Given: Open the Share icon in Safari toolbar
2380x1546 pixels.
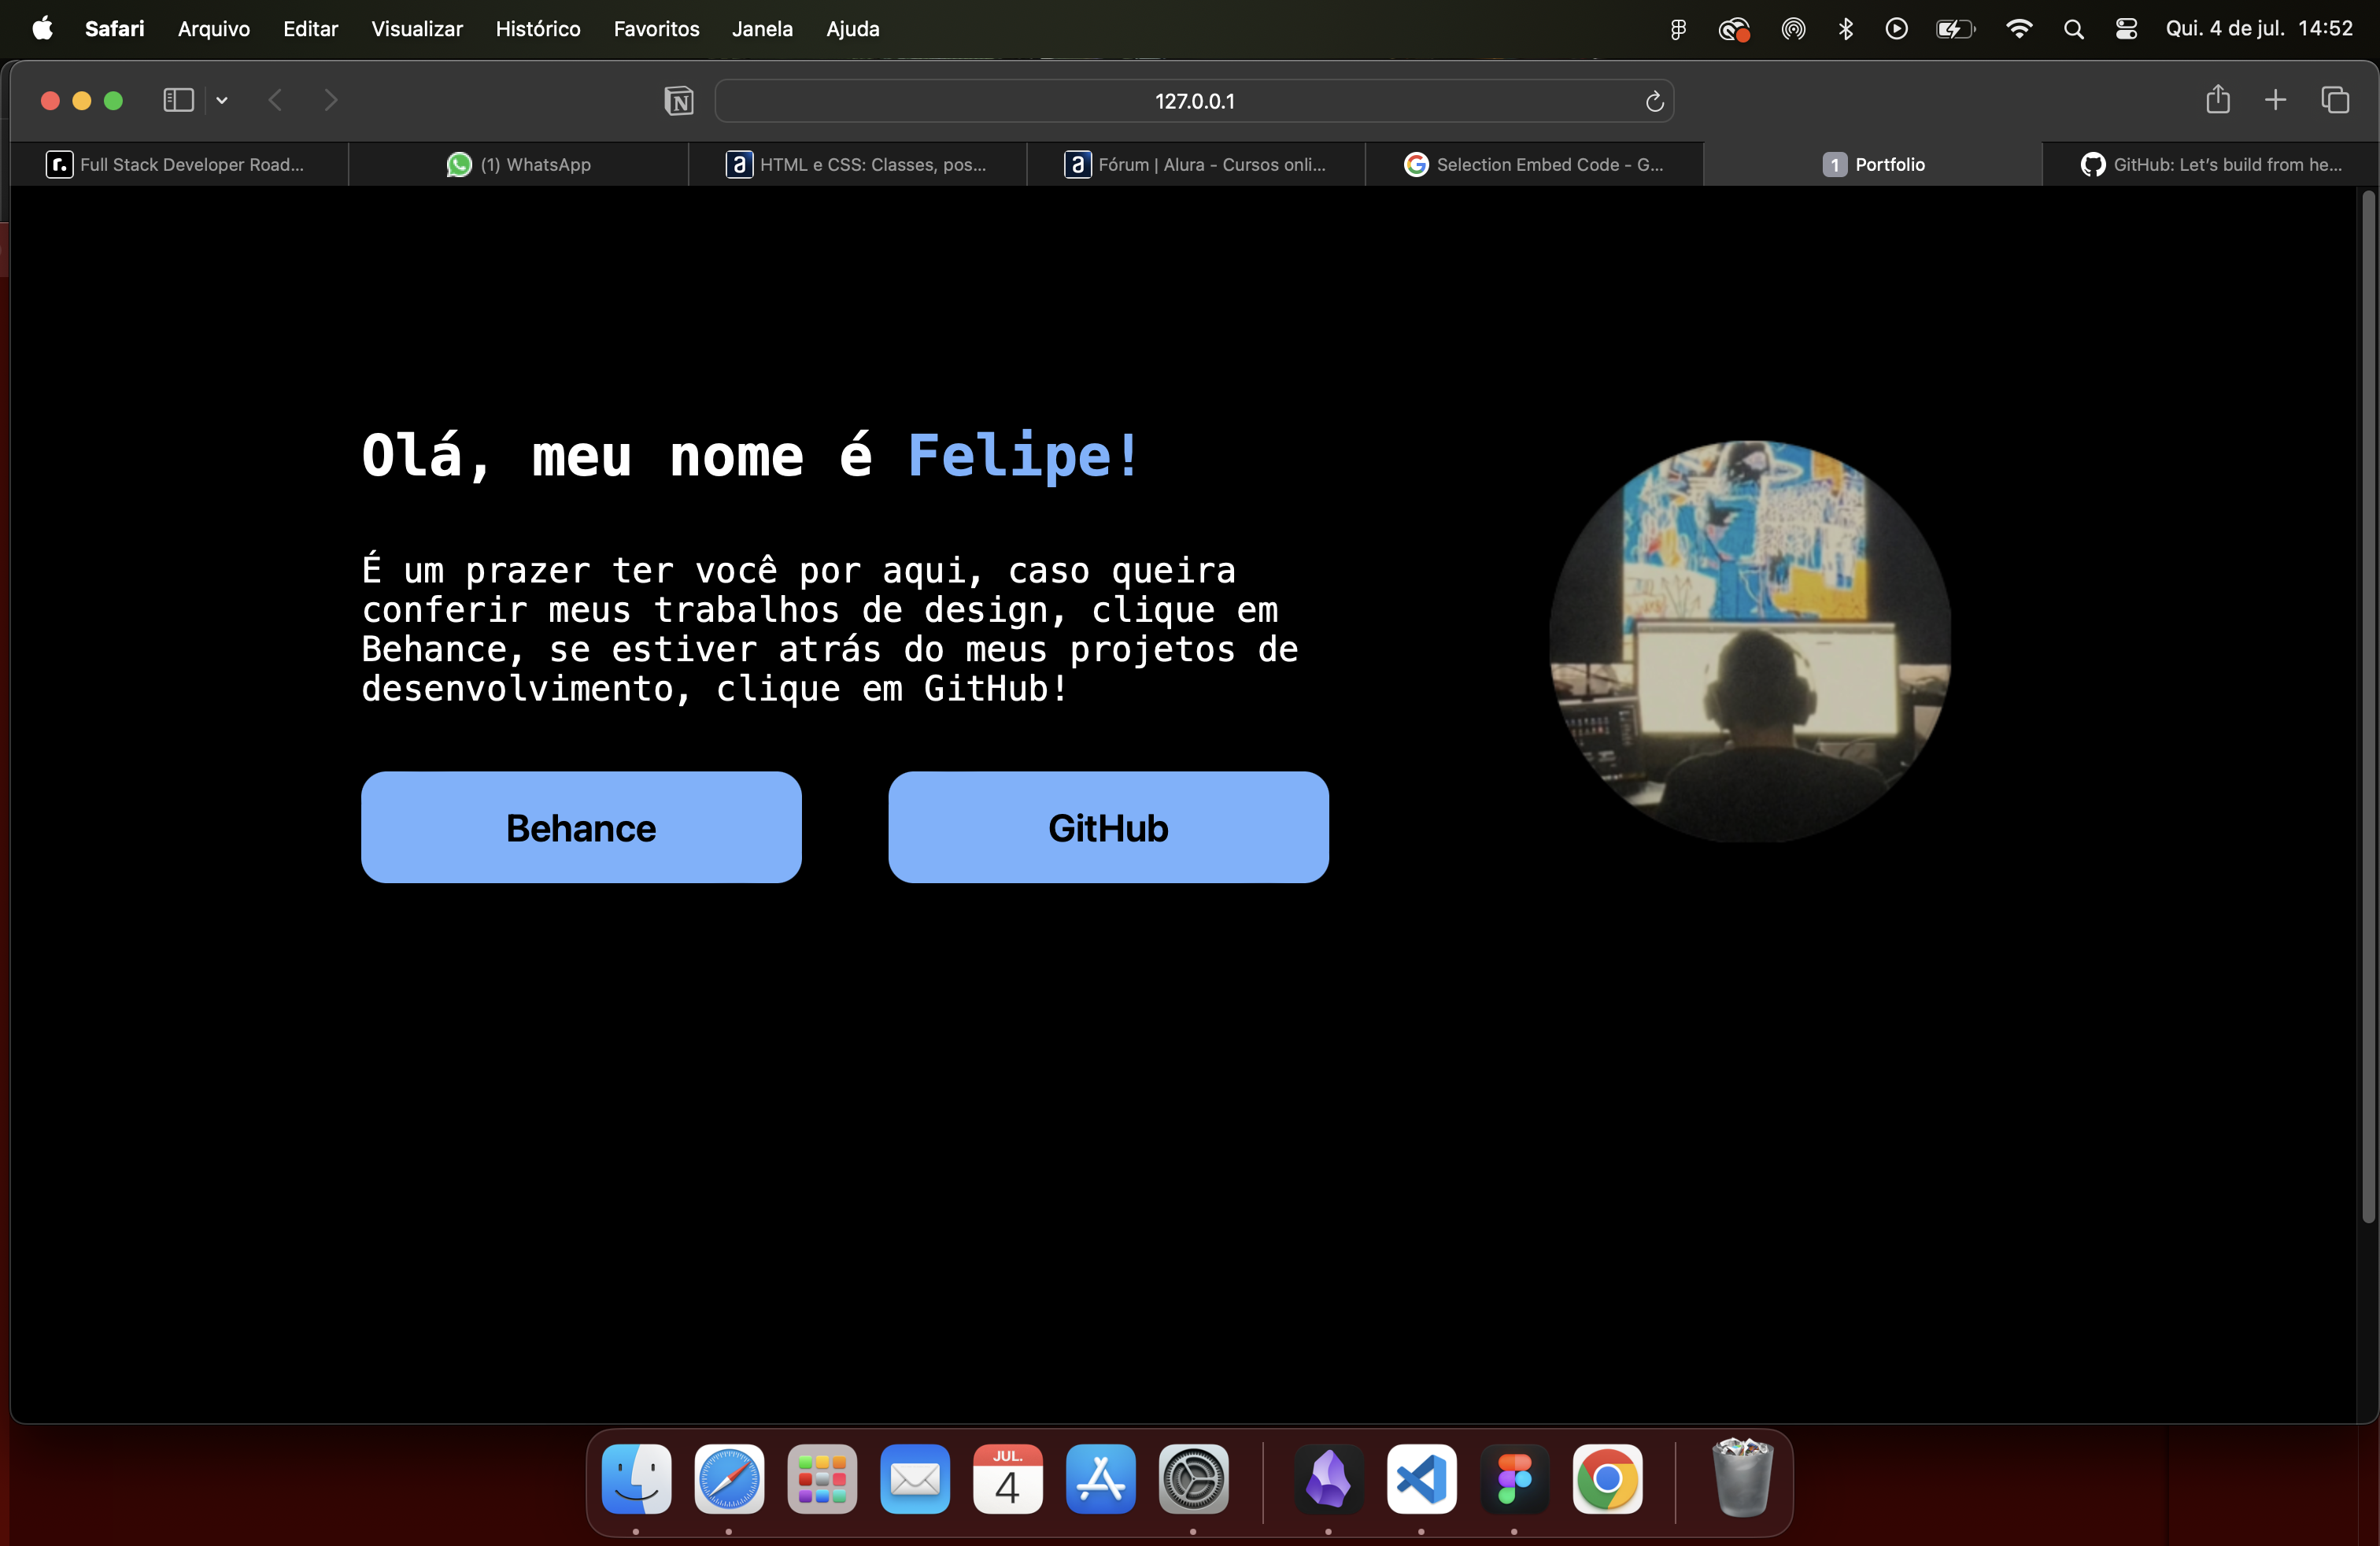Looking at the screenshot, I should coord(2218,99).
